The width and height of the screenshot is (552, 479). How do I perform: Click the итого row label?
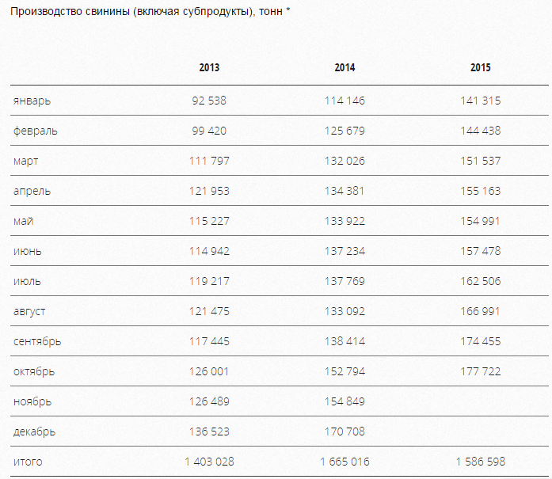[29, 462]
